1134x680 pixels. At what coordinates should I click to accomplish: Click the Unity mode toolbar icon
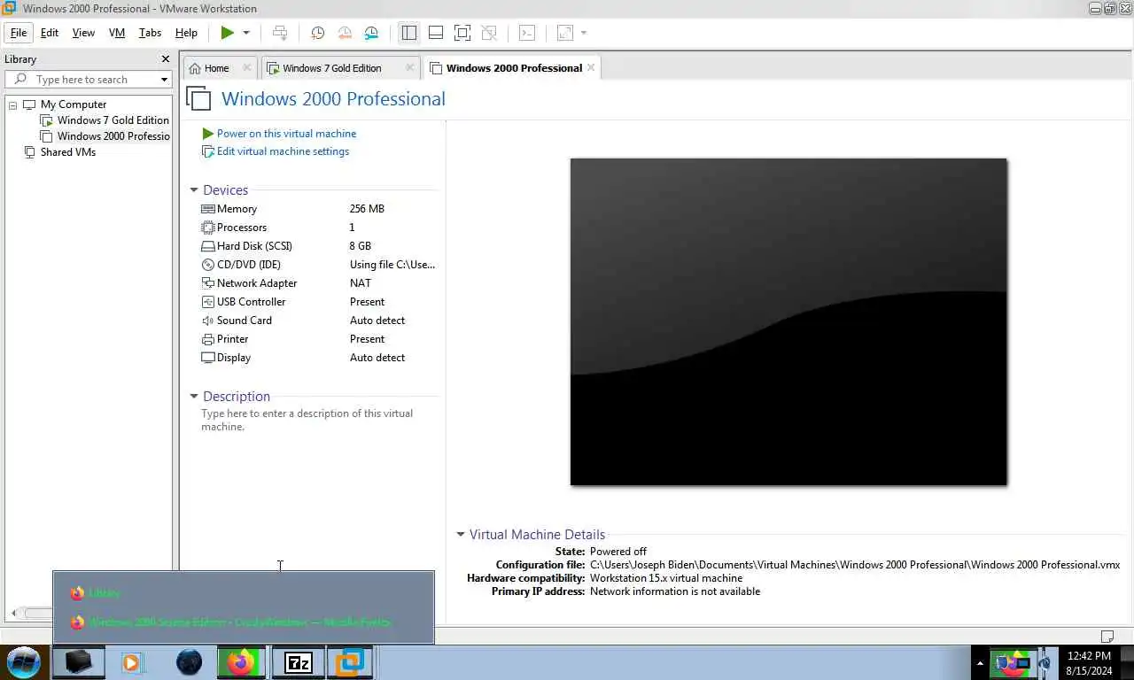(489, 33)
